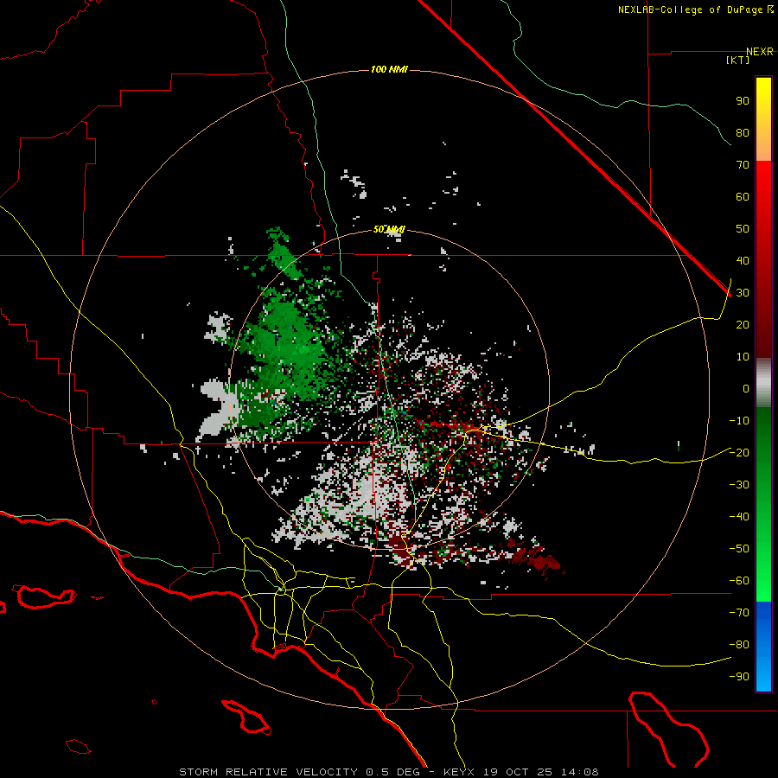The height and width of the screenshot is (778, 778).
Task: Click the 50 NMI range ring label
Action: [389, 229]
